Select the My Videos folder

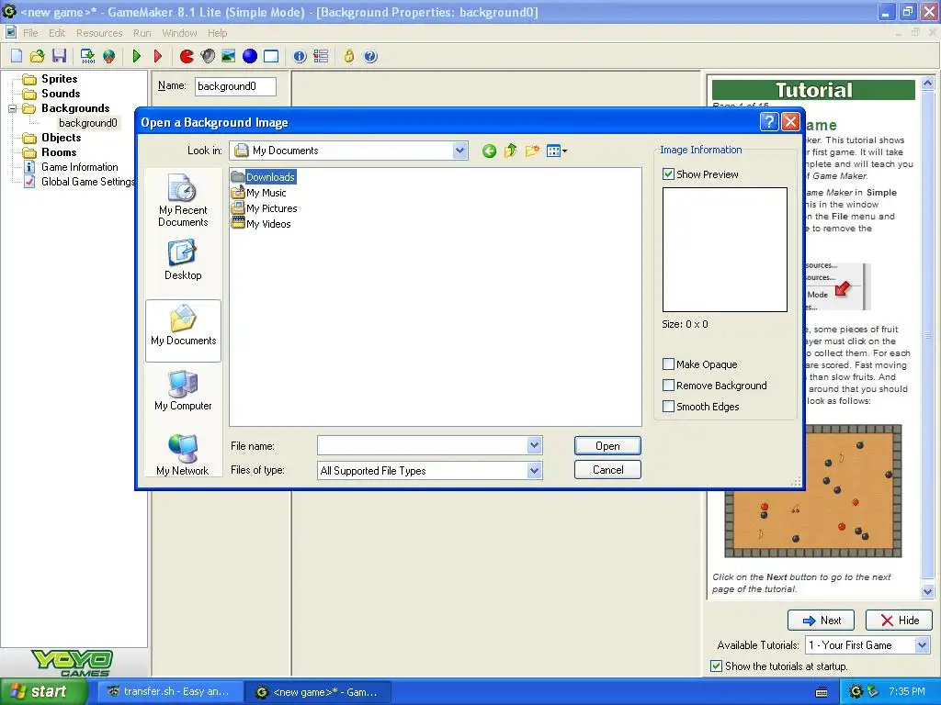(x=261, y=224)
